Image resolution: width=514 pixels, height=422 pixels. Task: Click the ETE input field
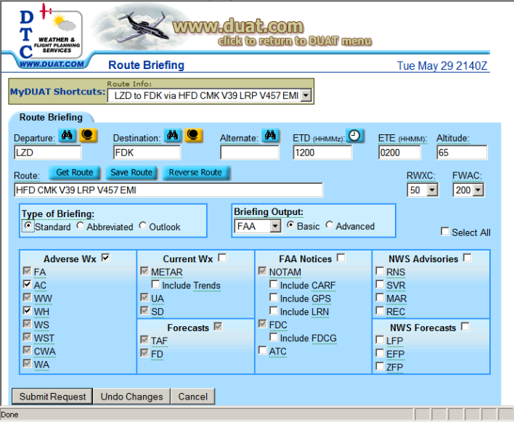399,153
